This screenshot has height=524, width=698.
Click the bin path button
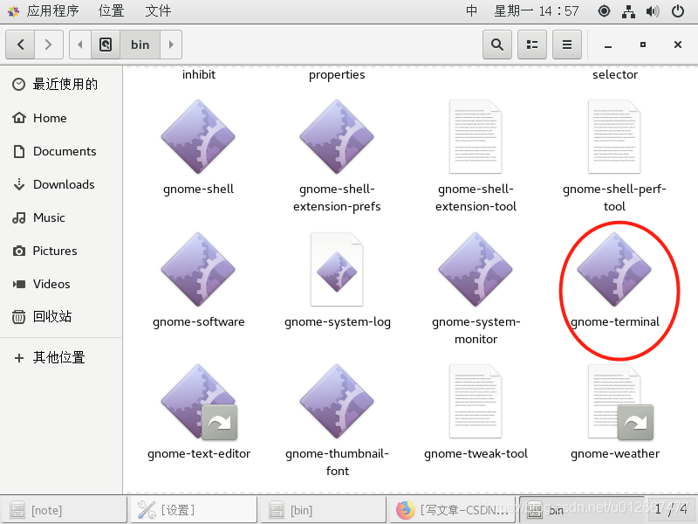(x=140, y=45)
